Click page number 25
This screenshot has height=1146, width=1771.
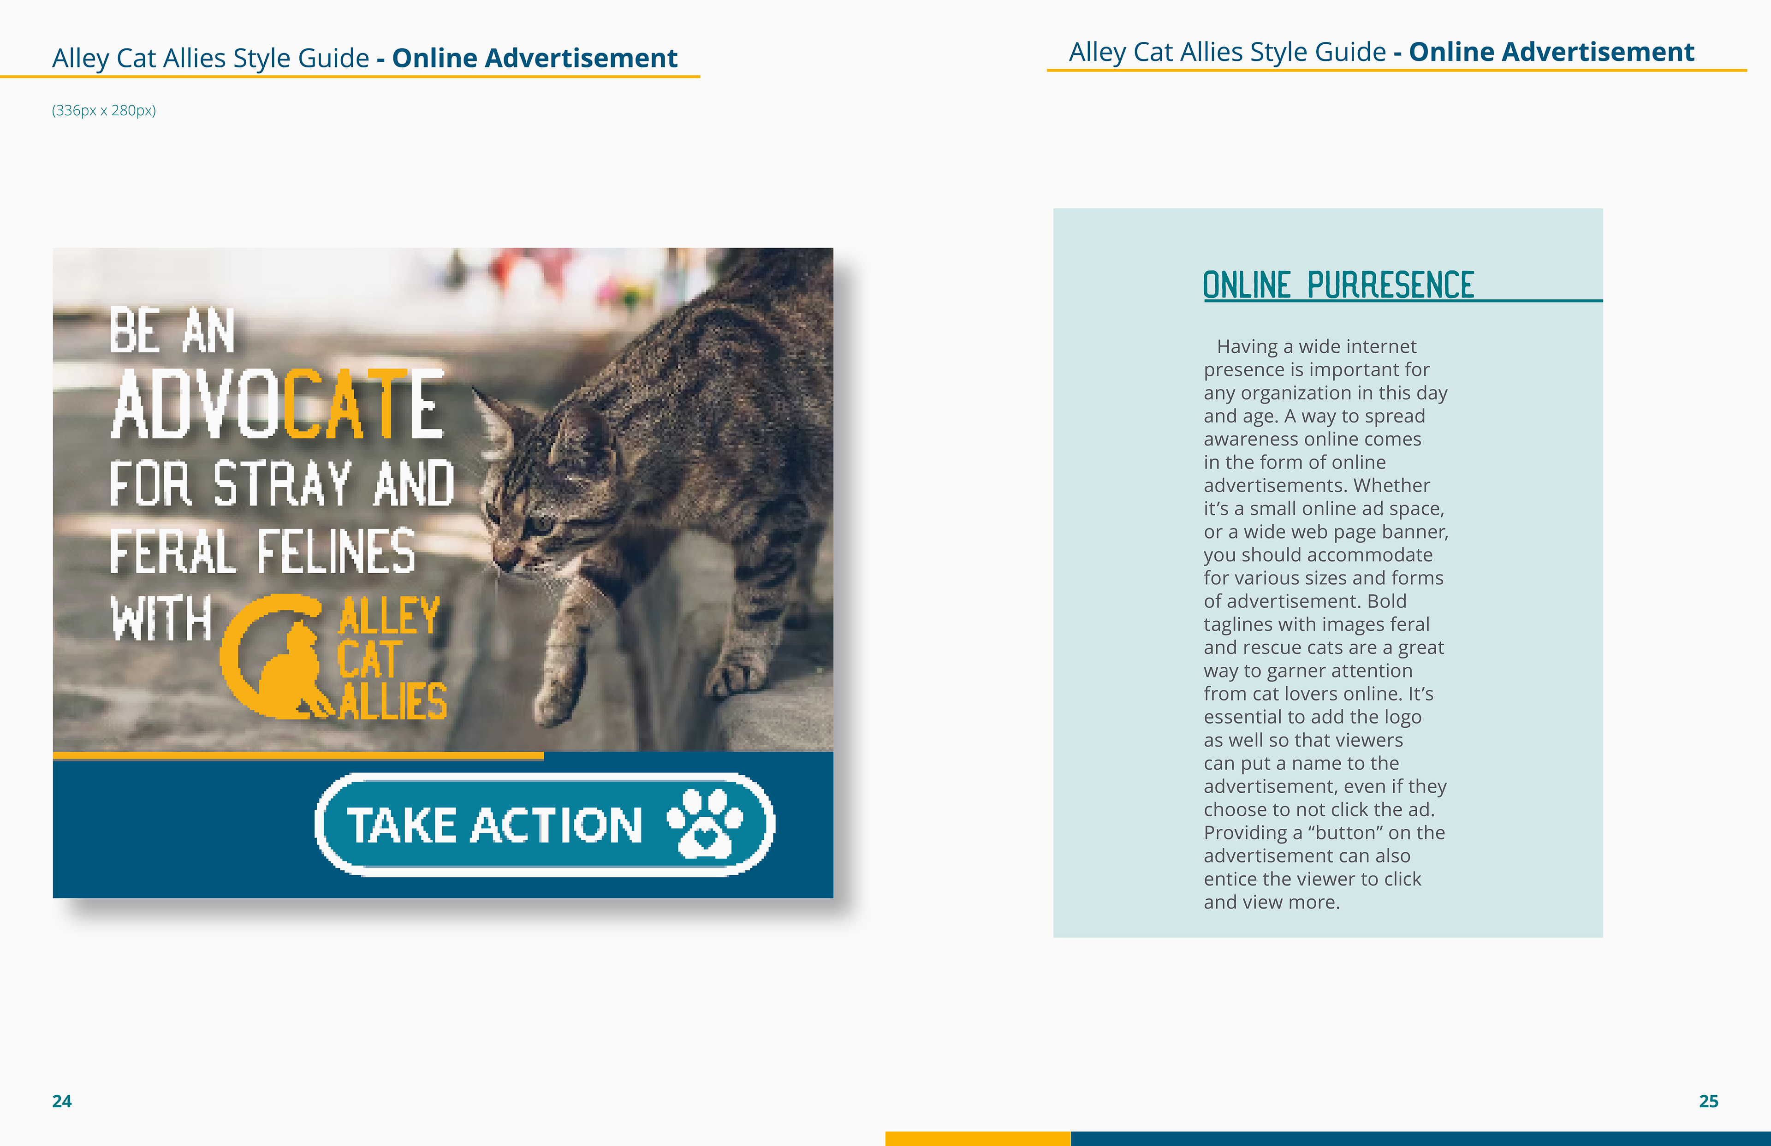point(1708,1101)
